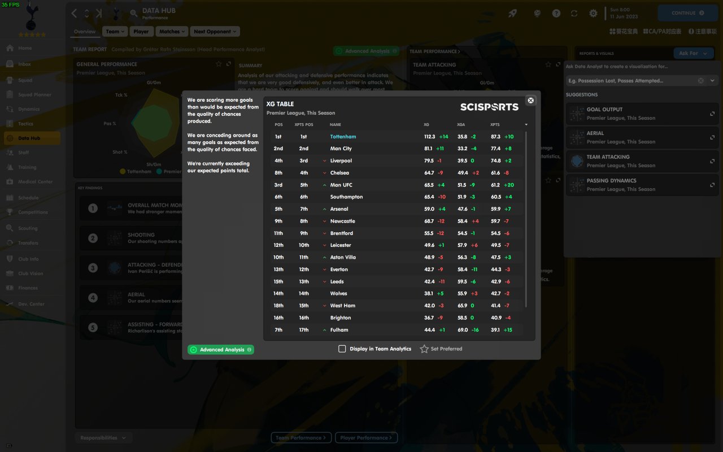
Task: Open the Team Performance heading link
Action: pos(434,51)
